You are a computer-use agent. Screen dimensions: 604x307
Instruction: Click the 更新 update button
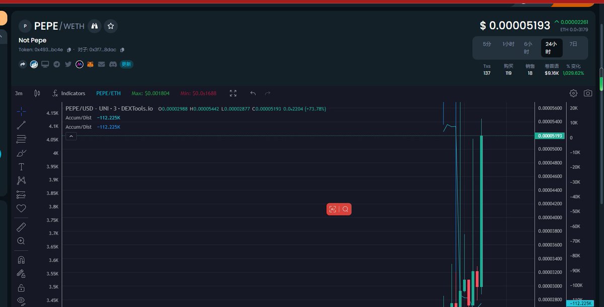pyautogui.click(x=126, y=64)
